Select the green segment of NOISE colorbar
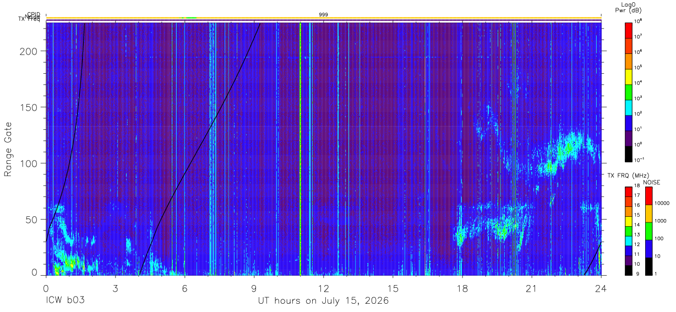This screenshot has width=676, height=312. click(649, 231)
